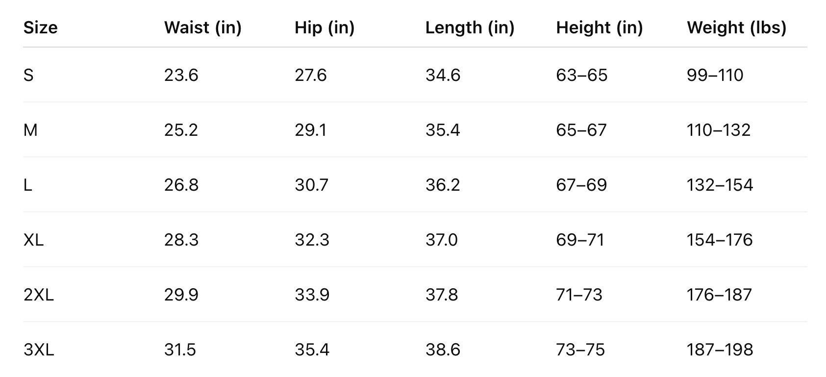Select the S size row label
The height and width of the screenshot is (377, 826).
[x=28, y=75]
